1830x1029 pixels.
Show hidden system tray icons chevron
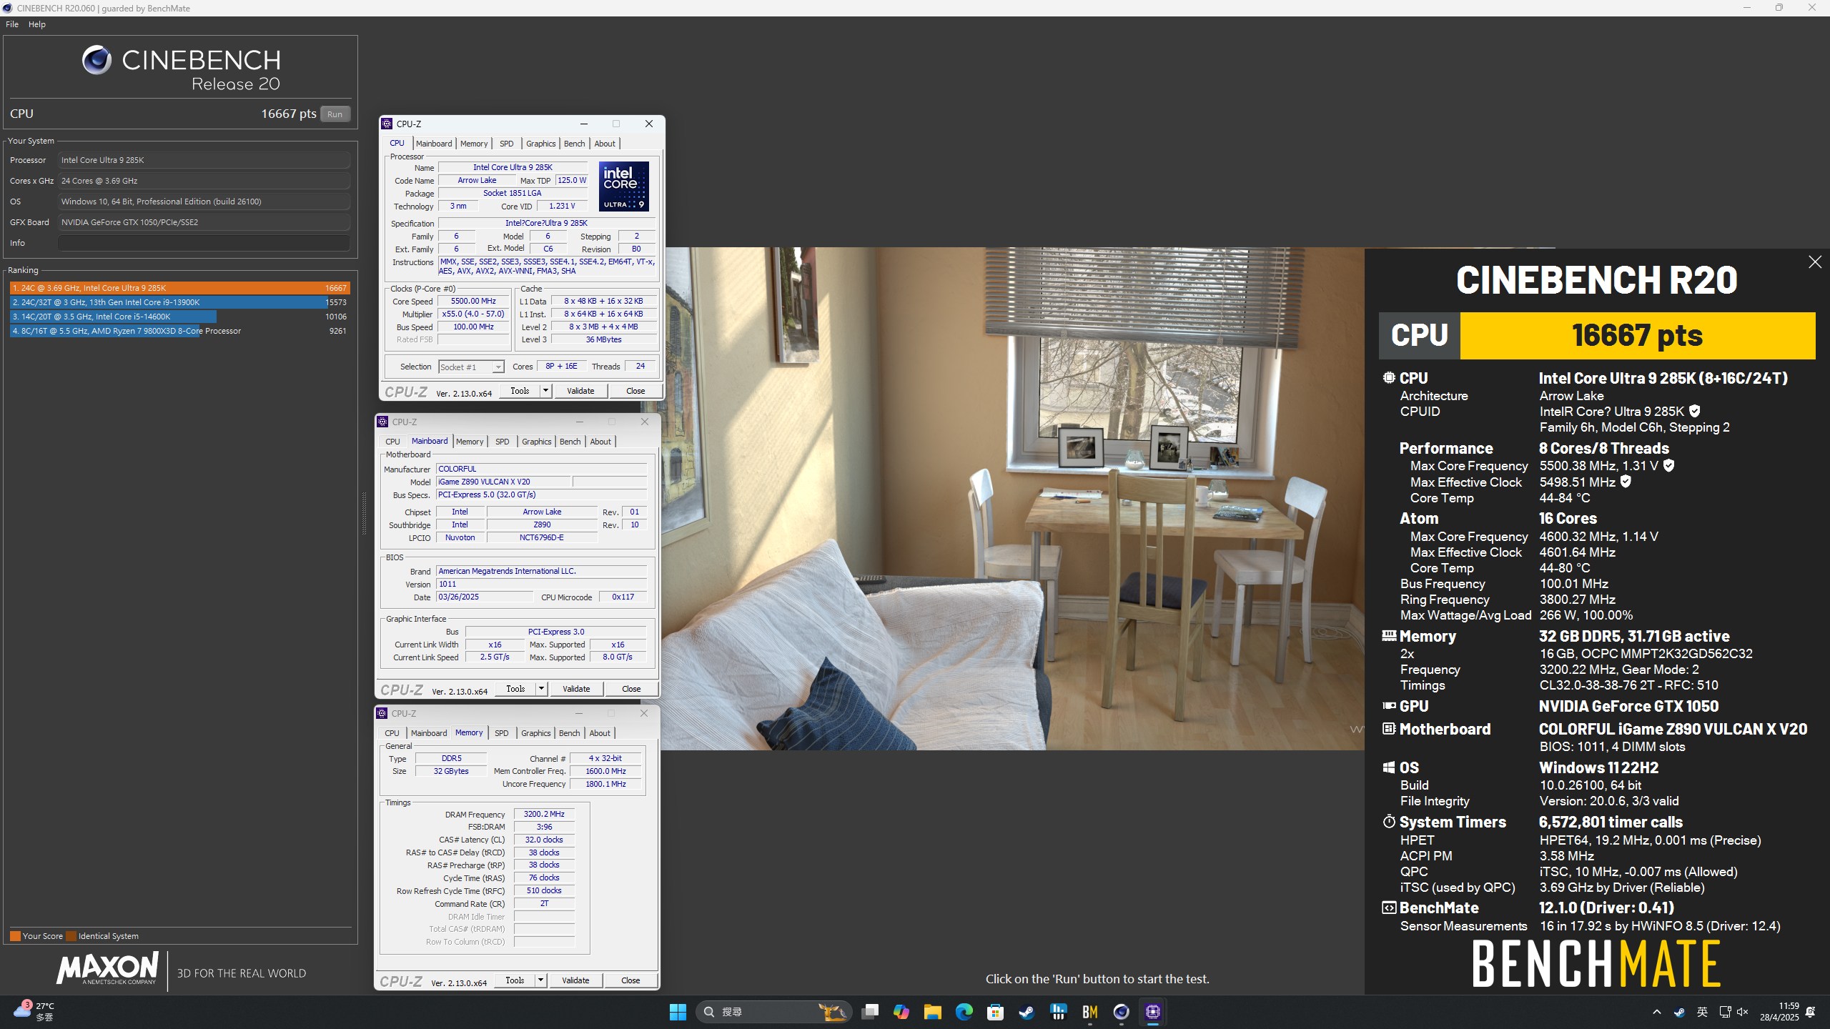1657,1012
